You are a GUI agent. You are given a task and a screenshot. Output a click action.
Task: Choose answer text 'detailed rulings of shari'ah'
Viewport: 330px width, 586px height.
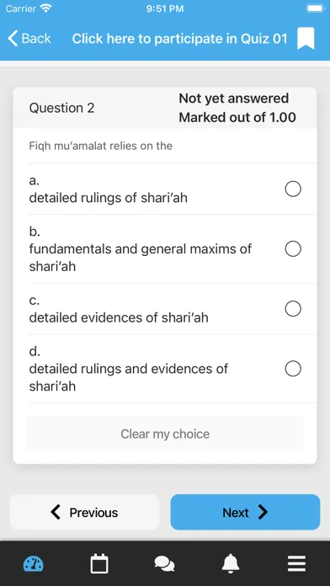click(x=108, y=198)
